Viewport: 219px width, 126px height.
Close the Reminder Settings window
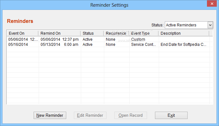tap(212, 3)
